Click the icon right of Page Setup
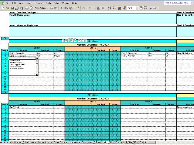Image resolution: width=194 pixels, height=145 pixels. 51,8
